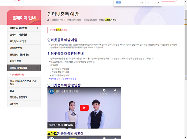
Task: Click the 홈페이지 안내 sidebar header
Action: pyautogui.click(x=24, y=18)
